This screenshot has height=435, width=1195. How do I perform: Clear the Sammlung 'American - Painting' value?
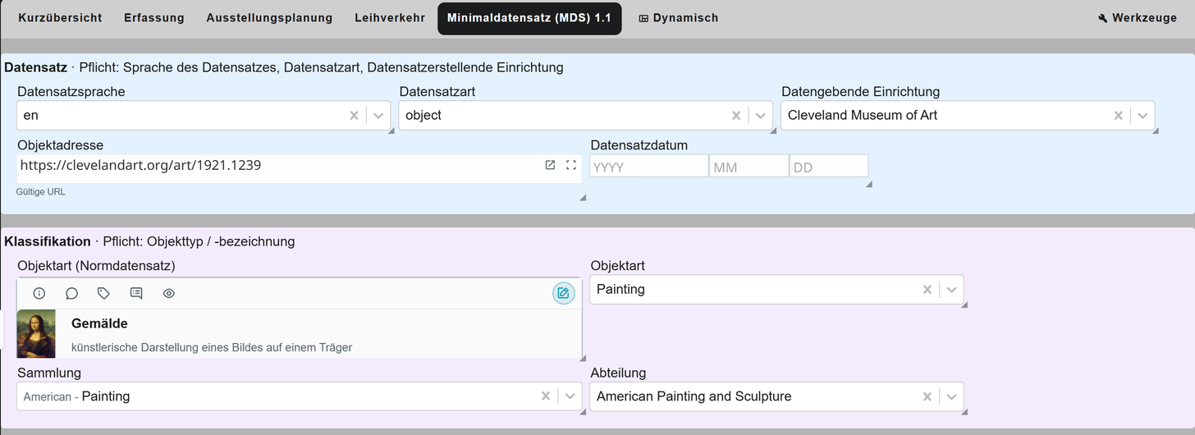[x=546, y=396]
